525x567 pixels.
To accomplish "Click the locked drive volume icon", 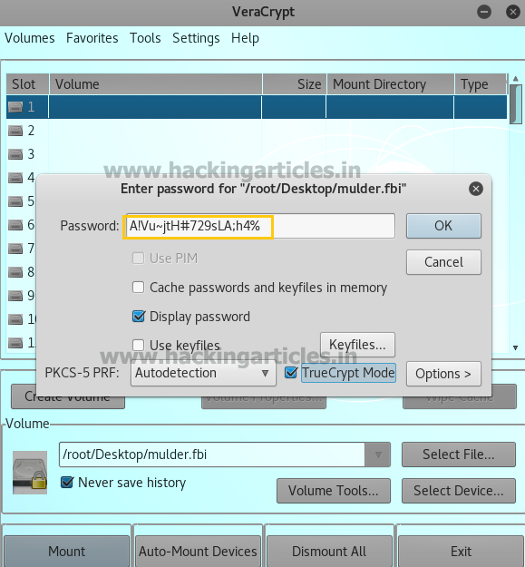I will click(x=30, y=473).
